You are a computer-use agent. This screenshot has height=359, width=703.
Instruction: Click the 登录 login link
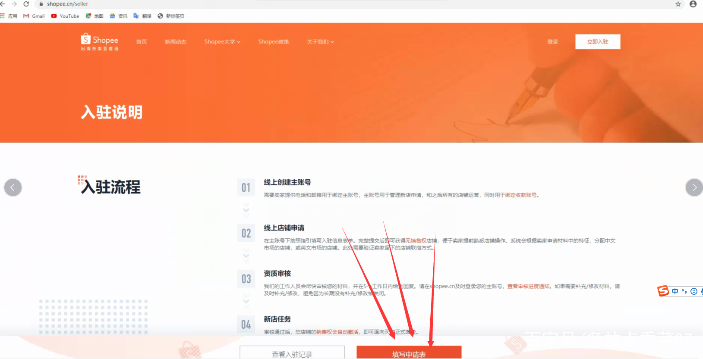(553, 42)
